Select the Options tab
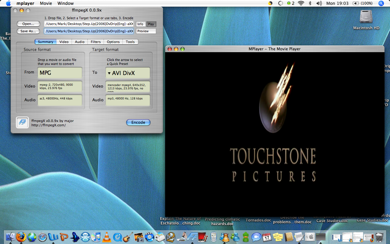The width and height of the screenshot is (390, 244). (x=113, y=42)
